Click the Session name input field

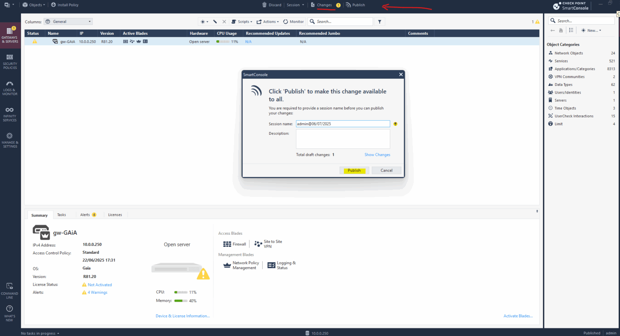click(343, 123)
